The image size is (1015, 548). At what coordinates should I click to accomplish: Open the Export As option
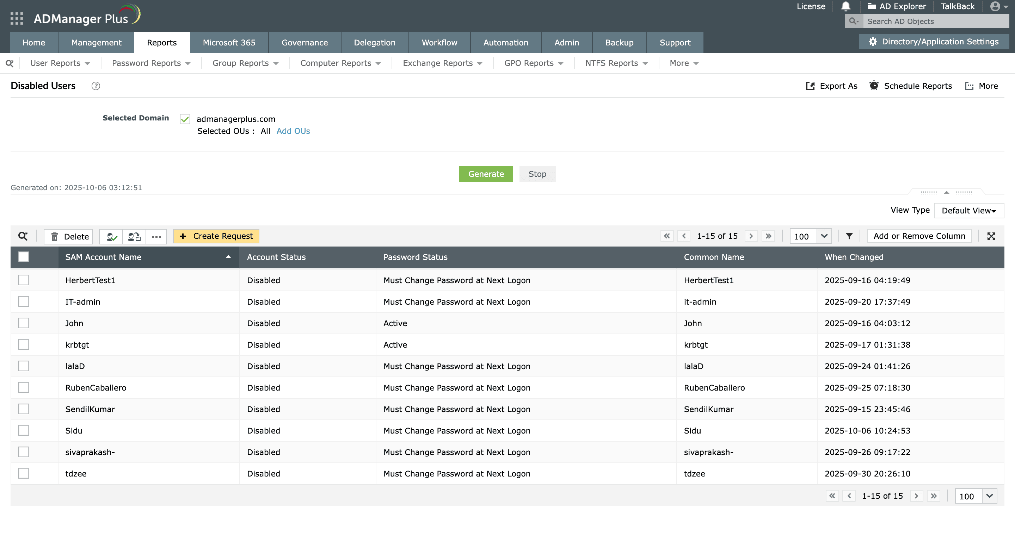(x=831, y=86)
